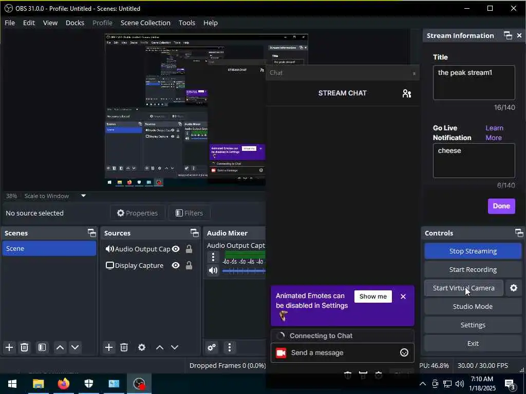Open virtual camera settings gear

[514, 288]
